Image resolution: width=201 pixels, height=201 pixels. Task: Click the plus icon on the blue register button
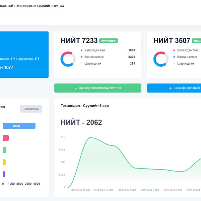point(171,88)
